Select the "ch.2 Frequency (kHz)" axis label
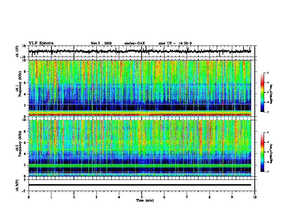 click(19, 144)
